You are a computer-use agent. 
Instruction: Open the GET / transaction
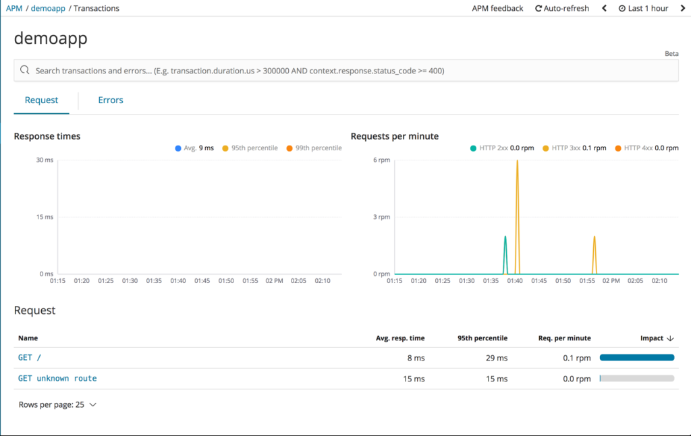click(28, 357)
